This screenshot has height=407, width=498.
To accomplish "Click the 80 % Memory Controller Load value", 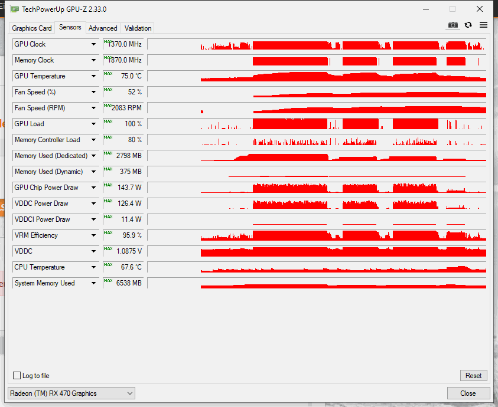I will (123, 140).
